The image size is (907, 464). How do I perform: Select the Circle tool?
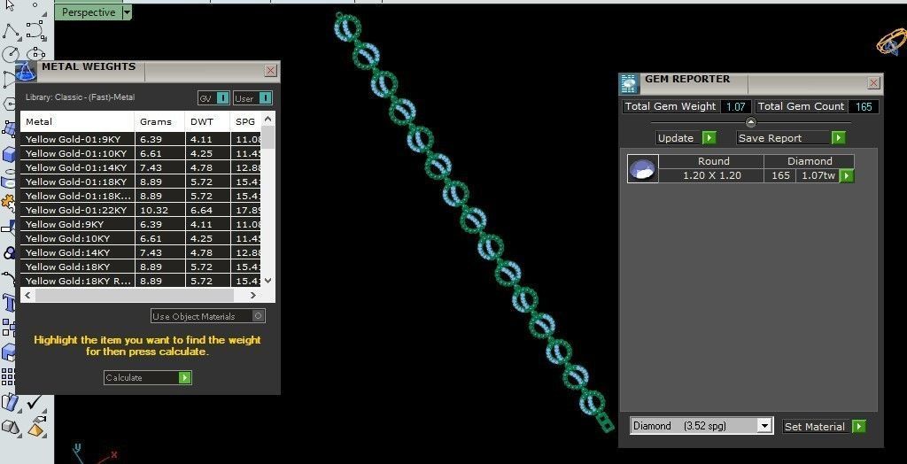pos(11,53)
